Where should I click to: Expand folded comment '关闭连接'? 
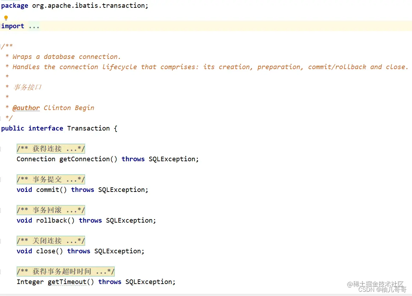pyautogui.click(x=51, y=241)
